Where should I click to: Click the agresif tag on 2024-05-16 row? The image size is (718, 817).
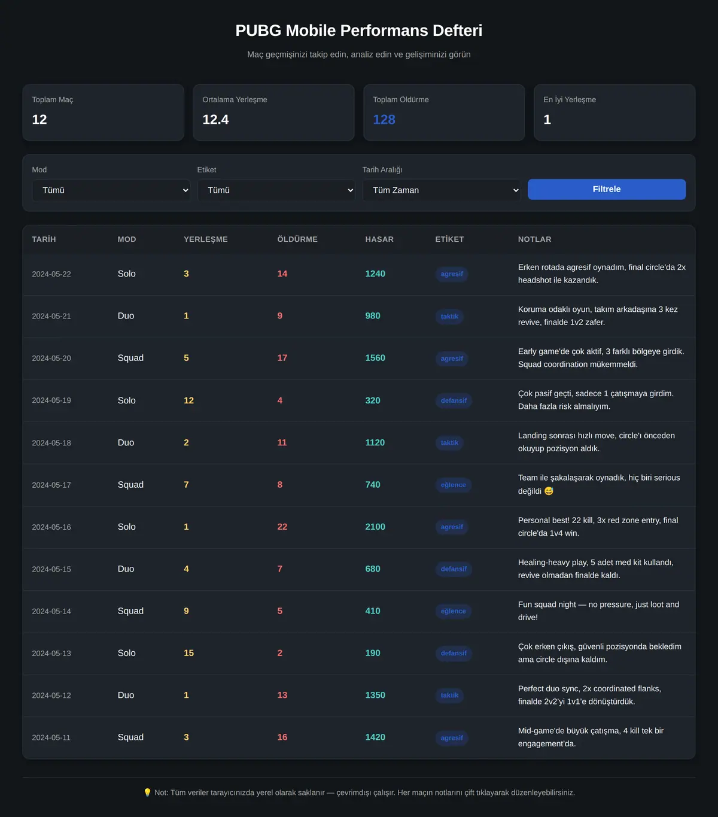pos(452,527)
